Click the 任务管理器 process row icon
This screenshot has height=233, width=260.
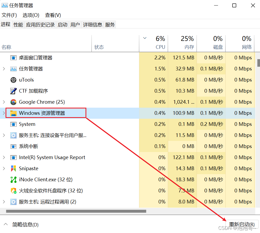tap(13, 69)
